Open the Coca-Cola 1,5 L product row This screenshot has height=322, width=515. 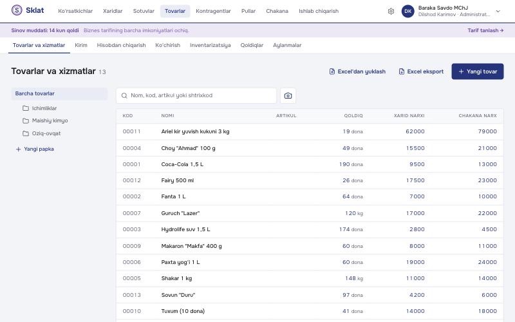click(x=310, y=164)
